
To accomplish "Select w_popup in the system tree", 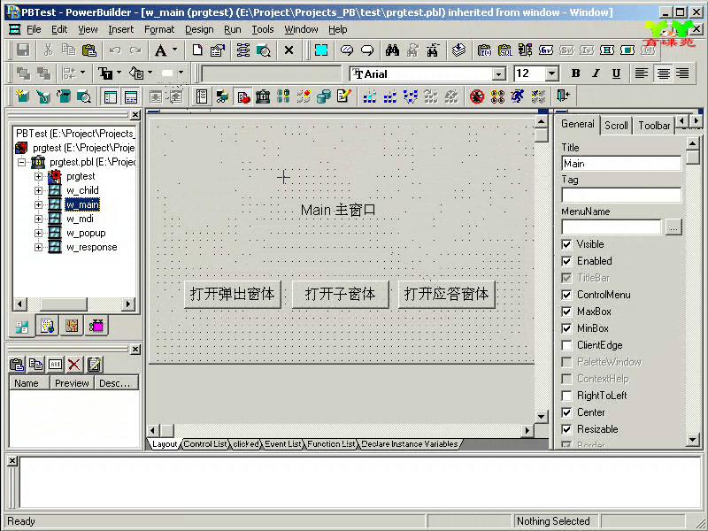I will [x=86, y=234].
